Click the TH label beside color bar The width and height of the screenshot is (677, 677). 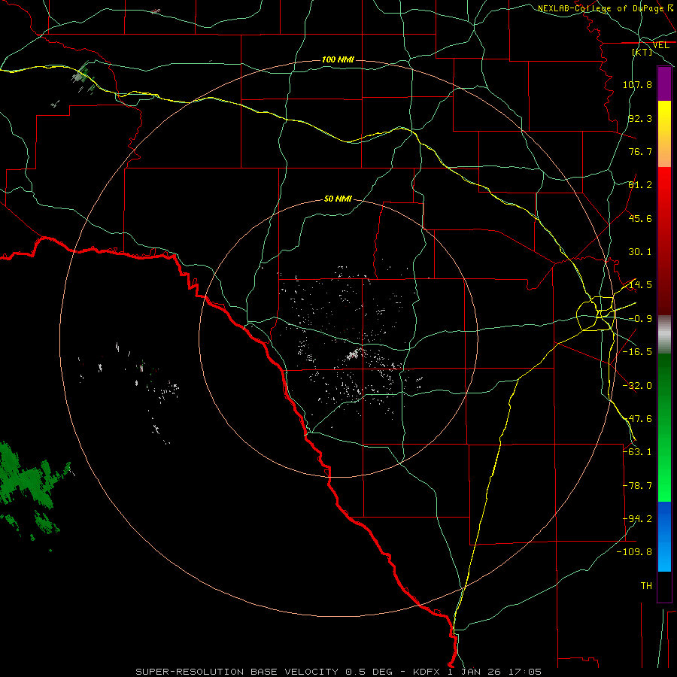click(646, 586)
